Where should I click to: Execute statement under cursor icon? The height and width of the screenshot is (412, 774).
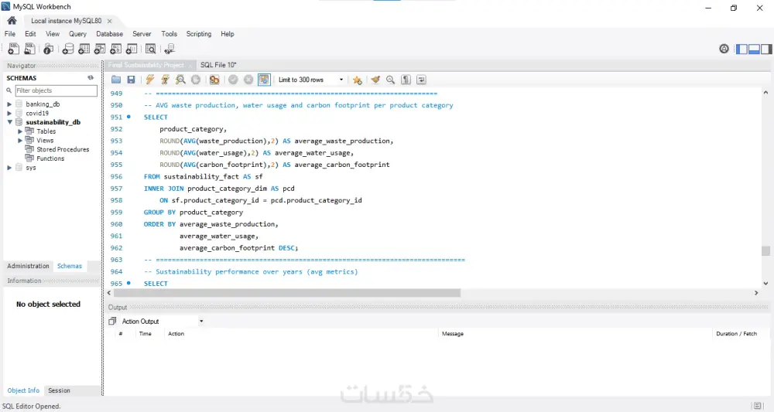tap(166, 80)
